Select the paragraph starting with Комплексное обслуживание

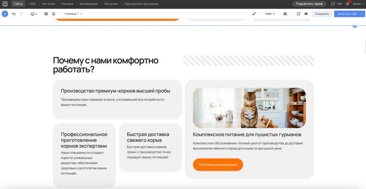point(248,146)
